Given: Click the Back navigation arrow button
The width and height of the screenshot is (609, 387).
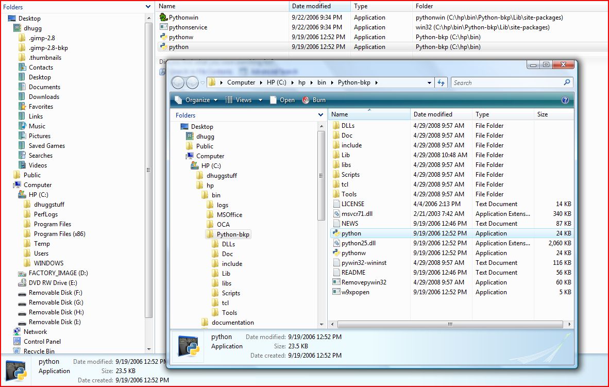Looking at the screenshot, I should (178, 82).
